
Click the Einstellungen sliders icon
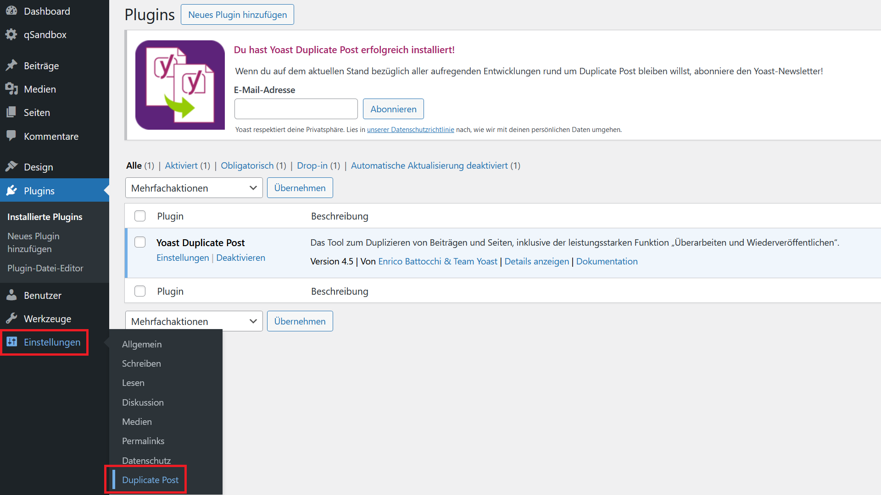(11, 342)
